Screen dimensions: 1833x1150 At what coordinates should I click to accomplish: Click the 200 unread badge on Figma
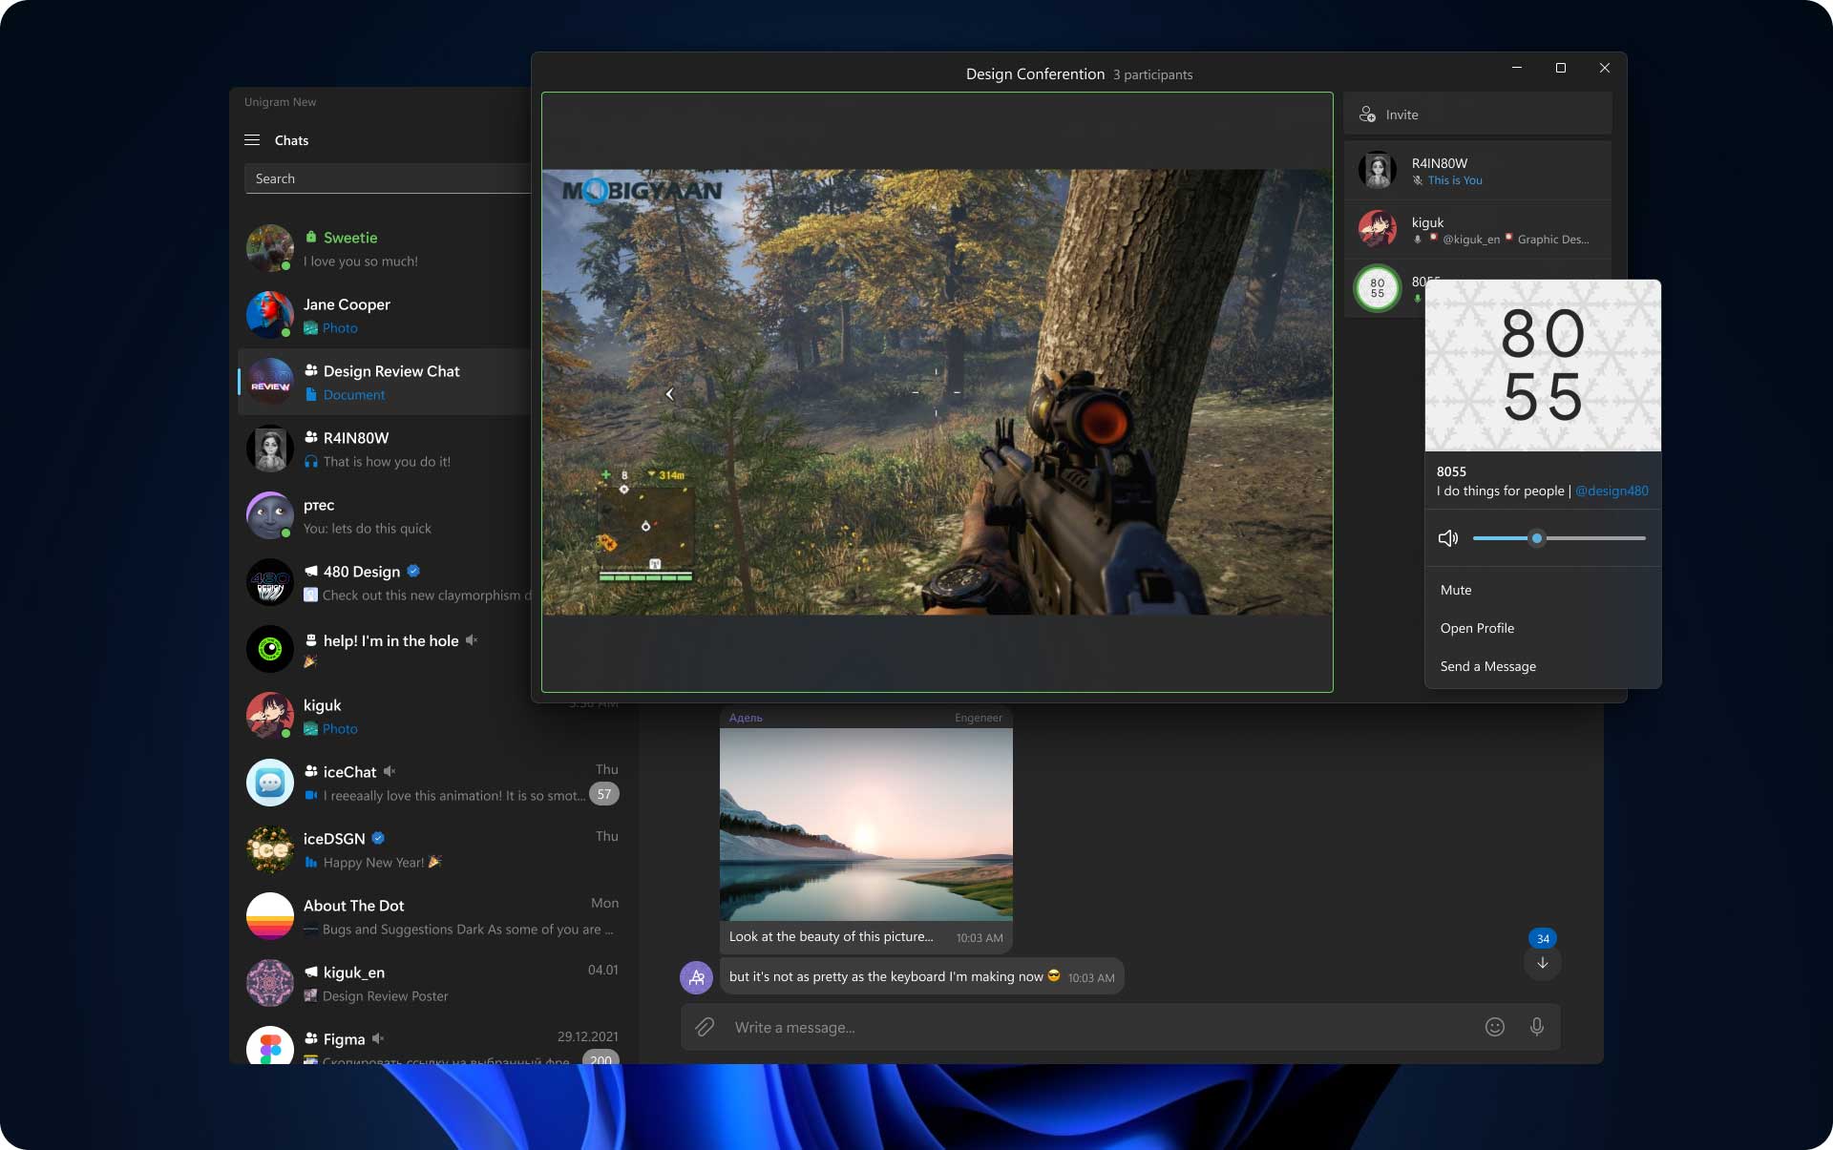[600, 1058]
